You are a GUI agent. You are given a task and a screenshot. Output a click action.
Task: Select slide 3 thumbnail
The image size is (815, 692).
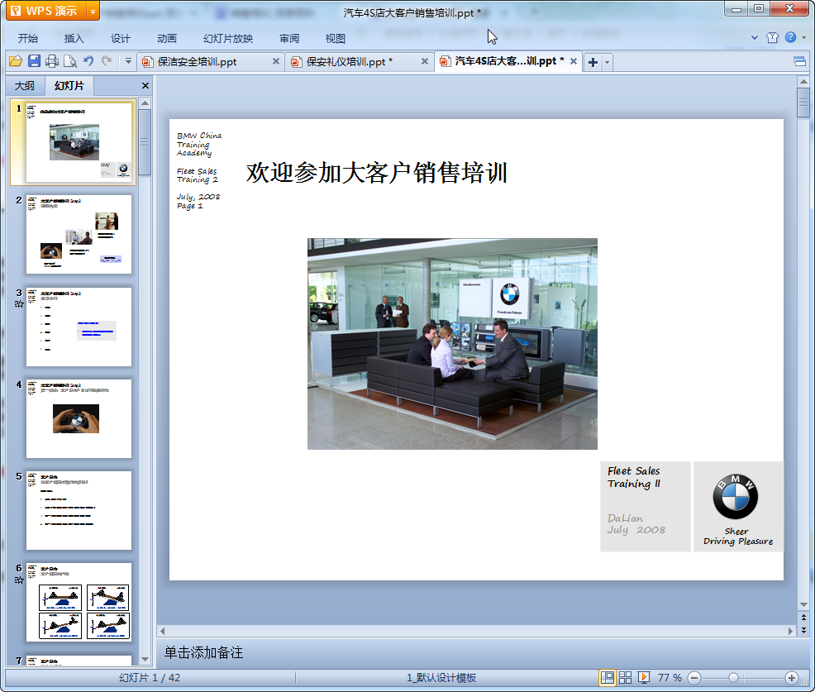[79, 327]
